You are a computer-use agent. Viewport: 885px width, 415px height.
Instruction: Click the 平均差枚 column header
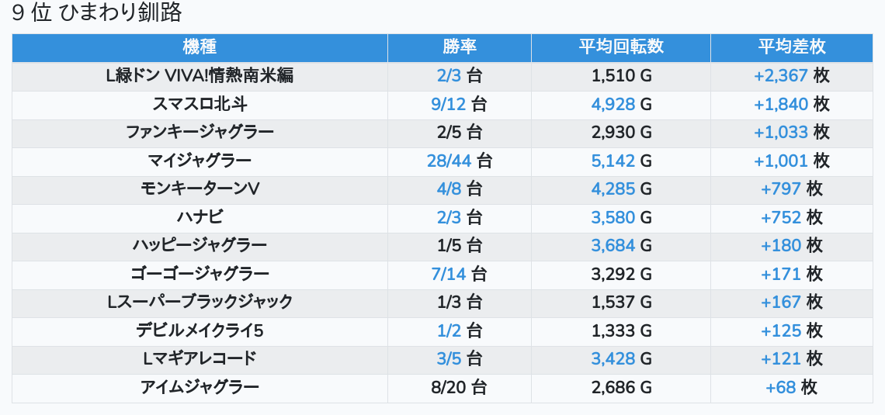tap(791, 47)
